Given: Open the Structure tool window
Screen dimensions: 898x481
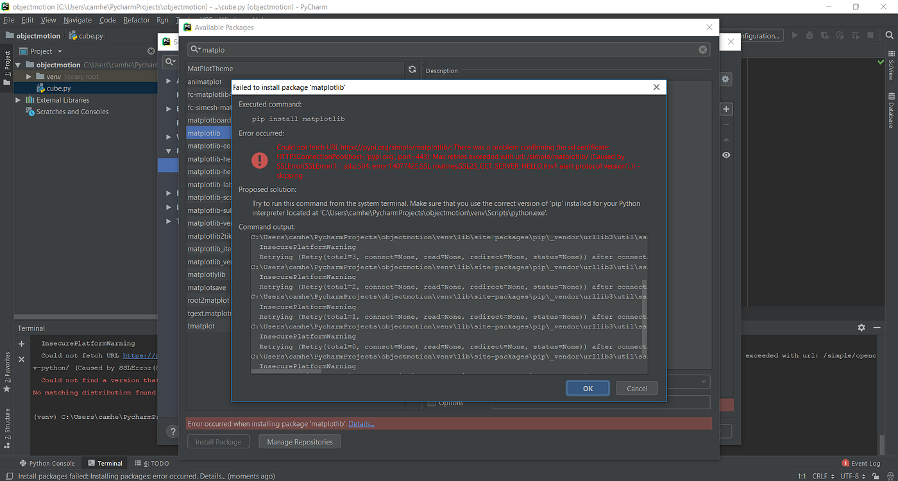Looking at the screenshot, I should [x=7, y=427].
